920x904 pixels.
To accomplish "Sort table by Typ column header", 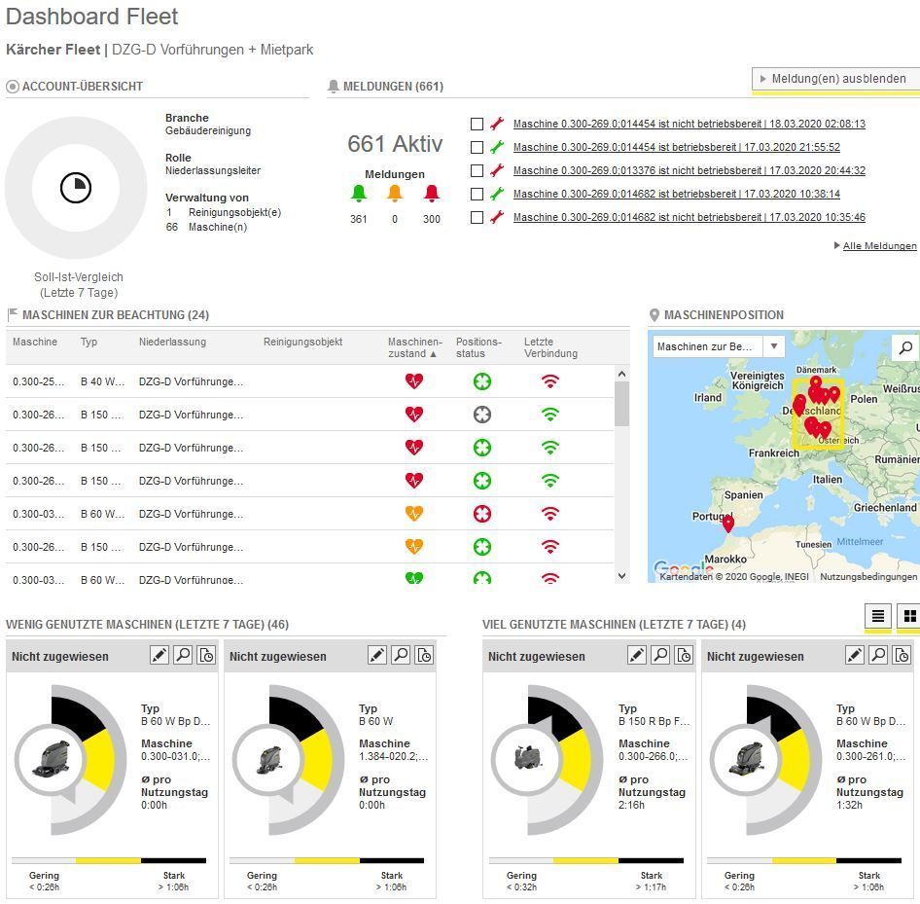I will 89,343.
